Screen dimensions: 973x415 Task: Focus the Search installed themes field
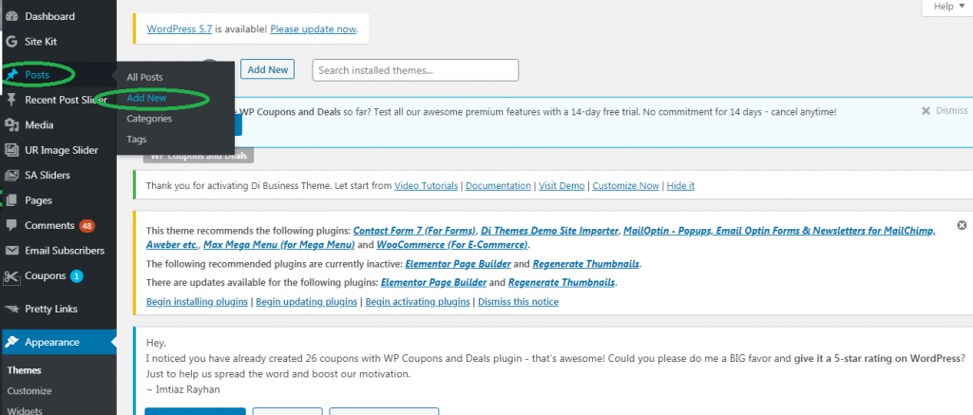(x=415, y=70)
